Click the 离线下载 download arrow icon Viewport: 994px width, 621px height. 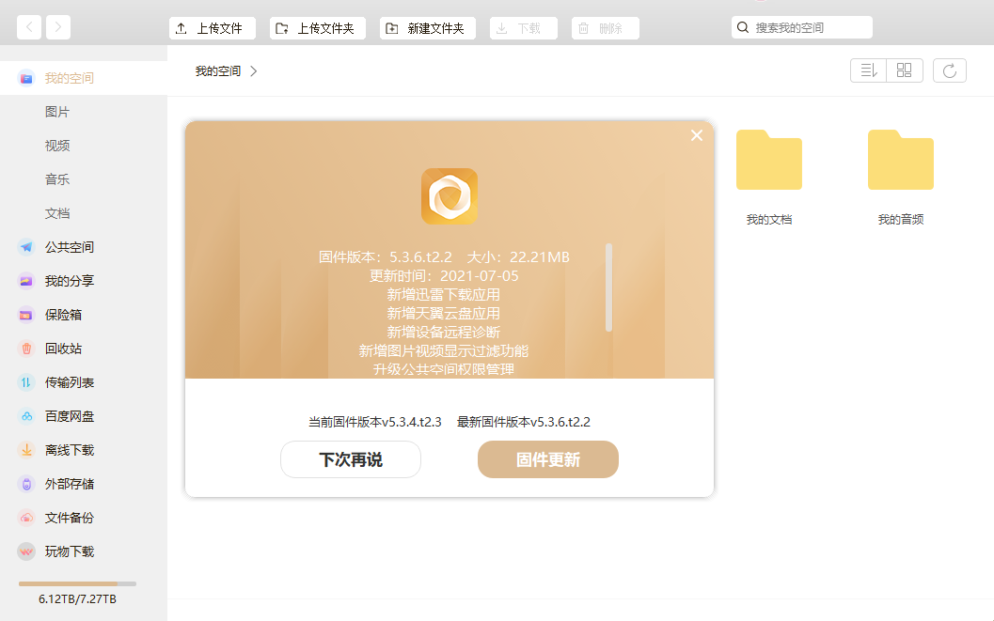26,450
